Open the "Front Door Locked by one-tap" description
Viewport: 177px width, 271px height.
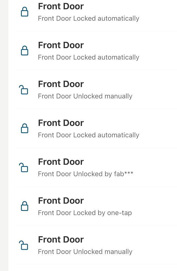tap(85, 213)
